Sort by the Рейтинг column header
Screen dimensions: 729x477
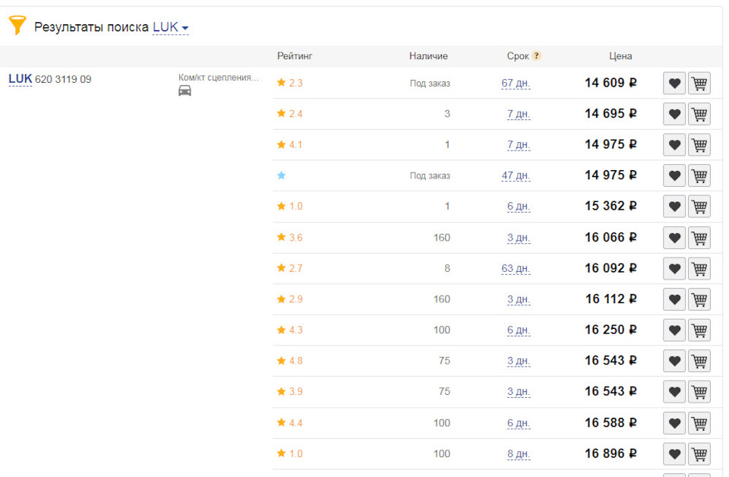tap(295, 55)
